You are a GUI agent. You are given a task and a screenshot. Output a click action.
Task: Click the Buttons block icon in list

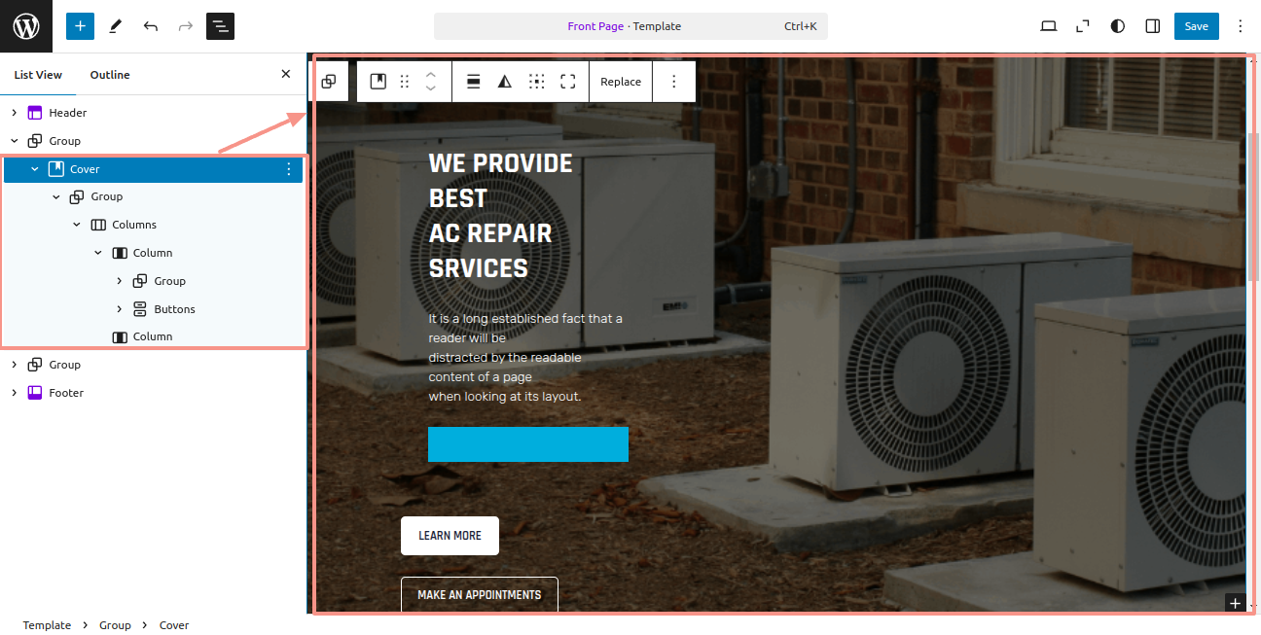coord(140,309)
